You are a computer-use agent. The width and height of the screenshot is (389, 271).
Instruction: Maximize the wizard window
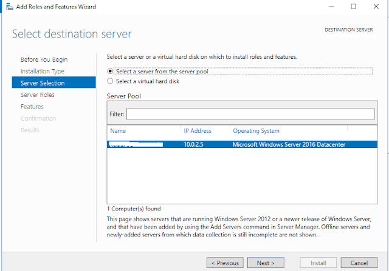click(354, 6)
